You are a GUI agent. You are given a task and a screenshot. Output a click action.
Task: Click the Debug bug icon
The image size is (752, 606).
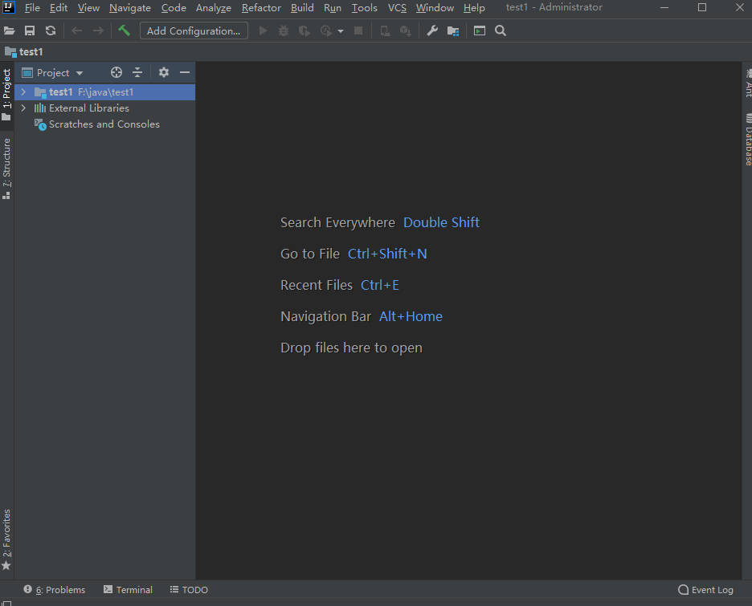tap(284, 31)
